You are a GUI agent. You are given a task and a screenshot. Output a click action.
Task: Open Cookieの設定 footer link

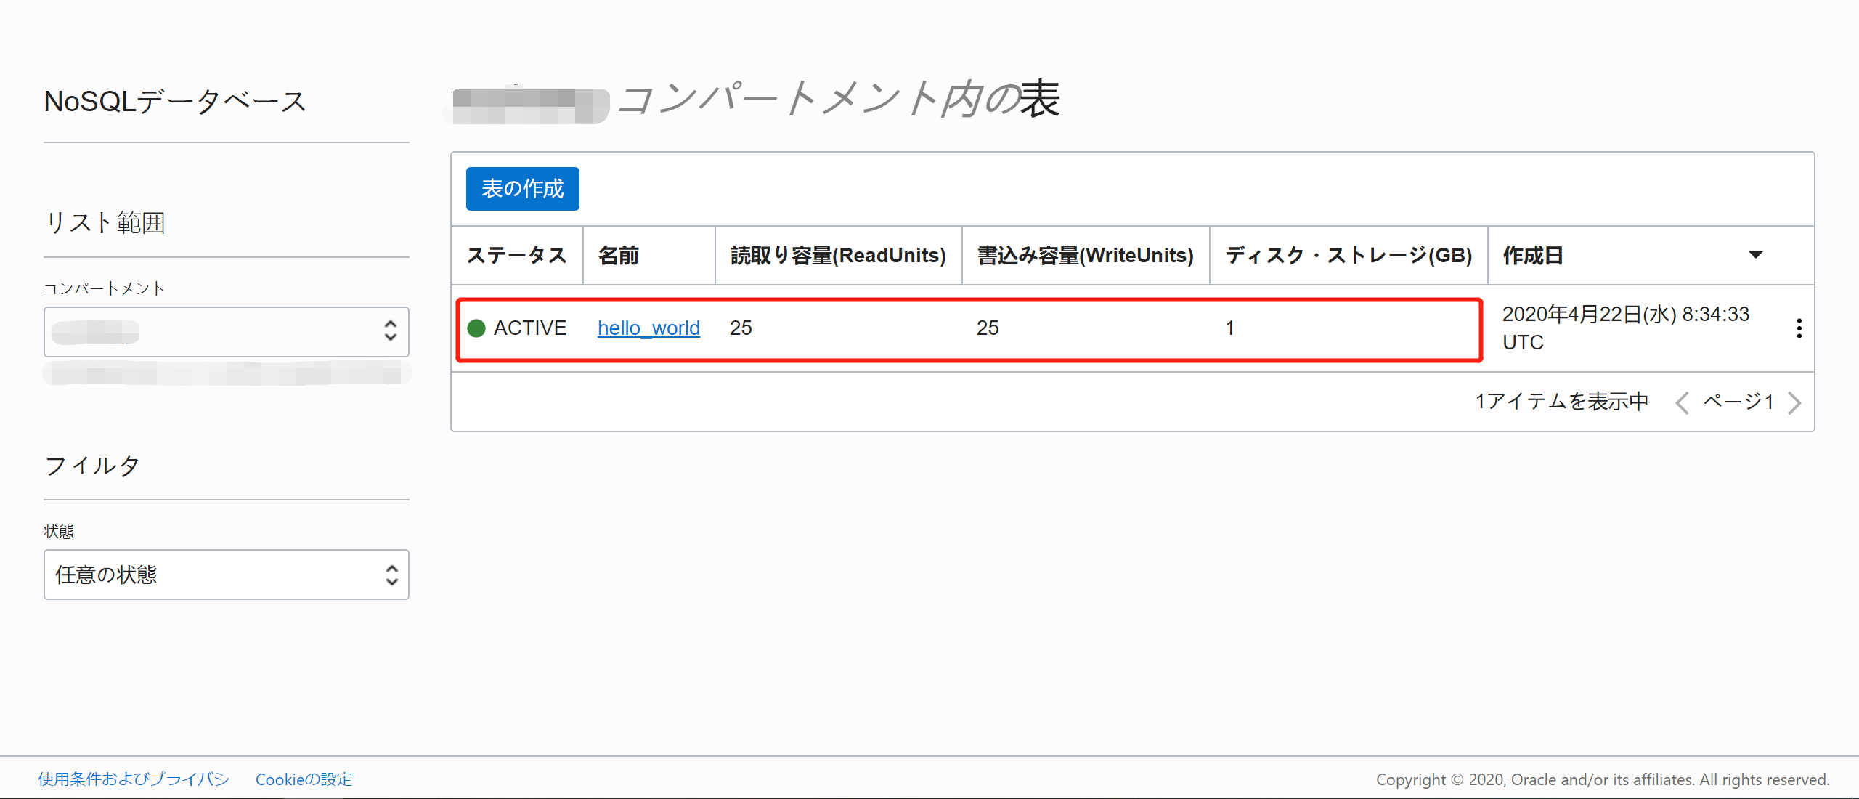tap(304, 779)
